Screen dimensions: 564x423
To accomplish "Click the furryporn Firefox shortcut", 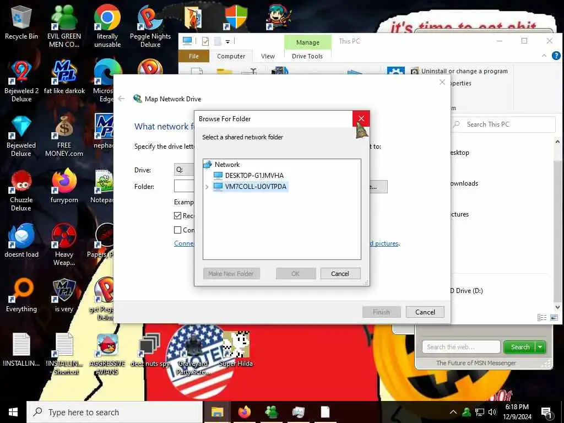I will tap(64, 186).
